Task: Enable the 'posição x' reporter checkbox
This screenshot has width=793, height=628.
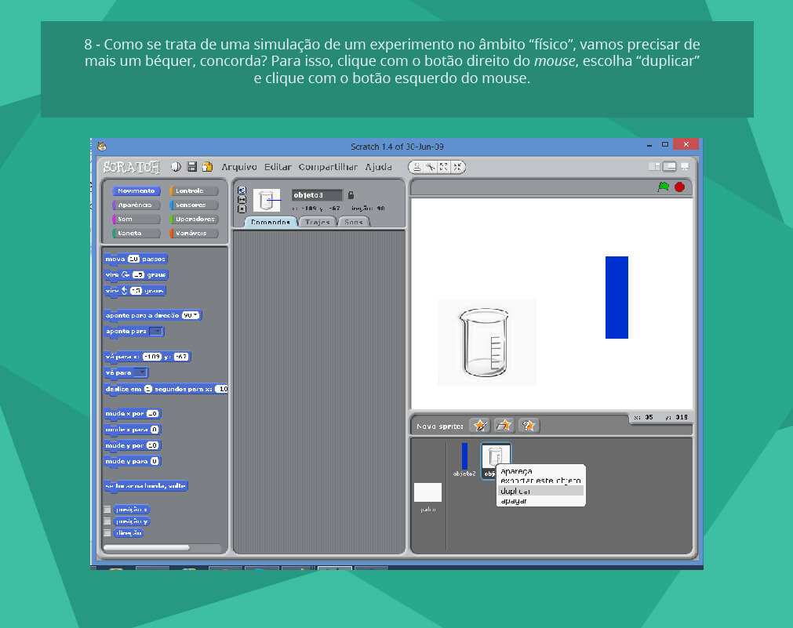Action: pos(107,510)
